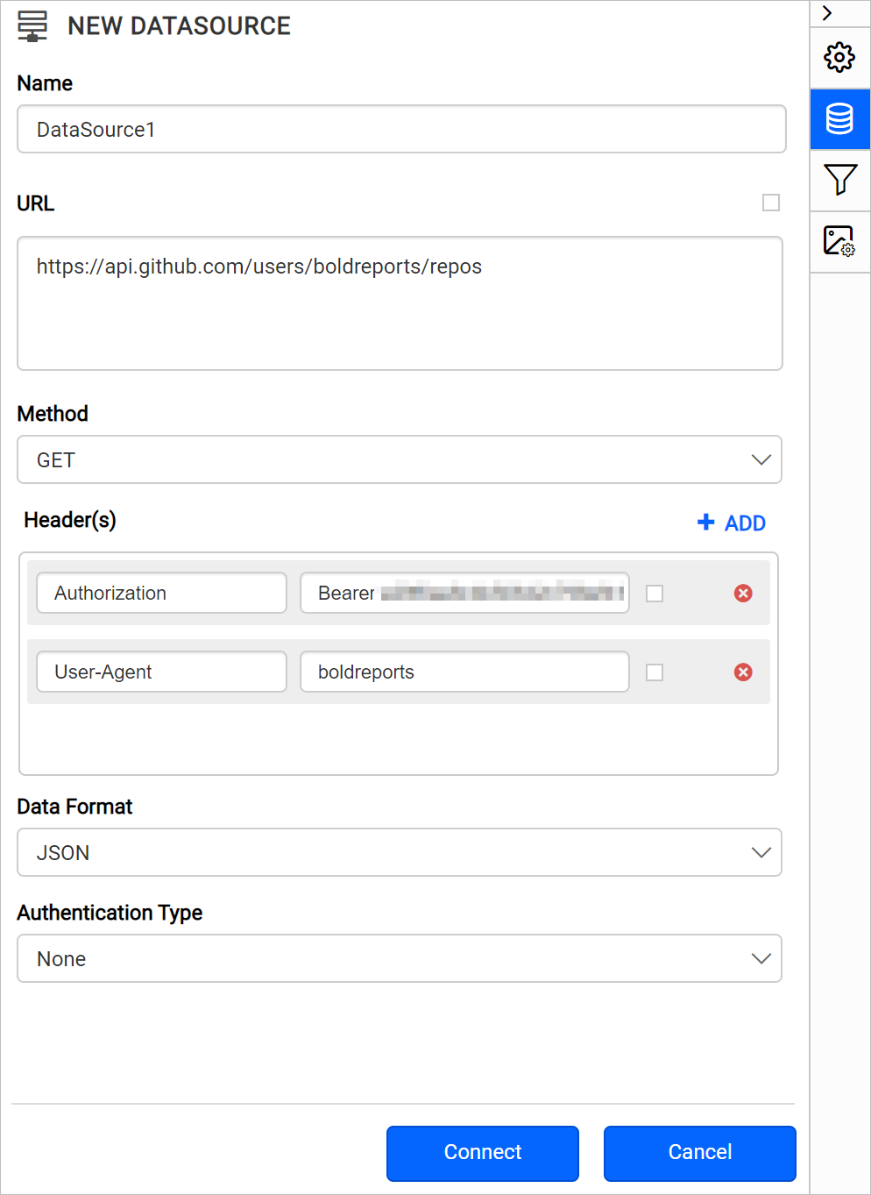Edit the Name field DataSource1
The height and width of the screenshot is (1195, 871).
point(401,129)
